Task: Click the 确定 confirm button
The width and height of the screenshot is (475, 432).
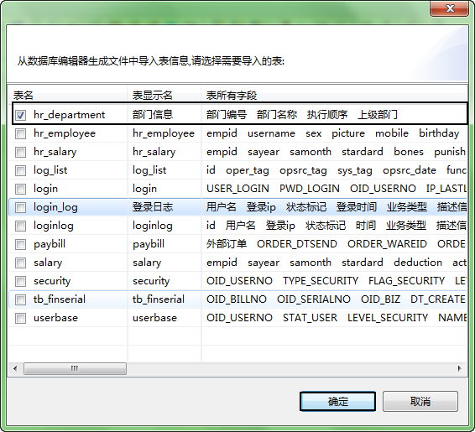Action: pyautogui.click(x=337, y=402)
